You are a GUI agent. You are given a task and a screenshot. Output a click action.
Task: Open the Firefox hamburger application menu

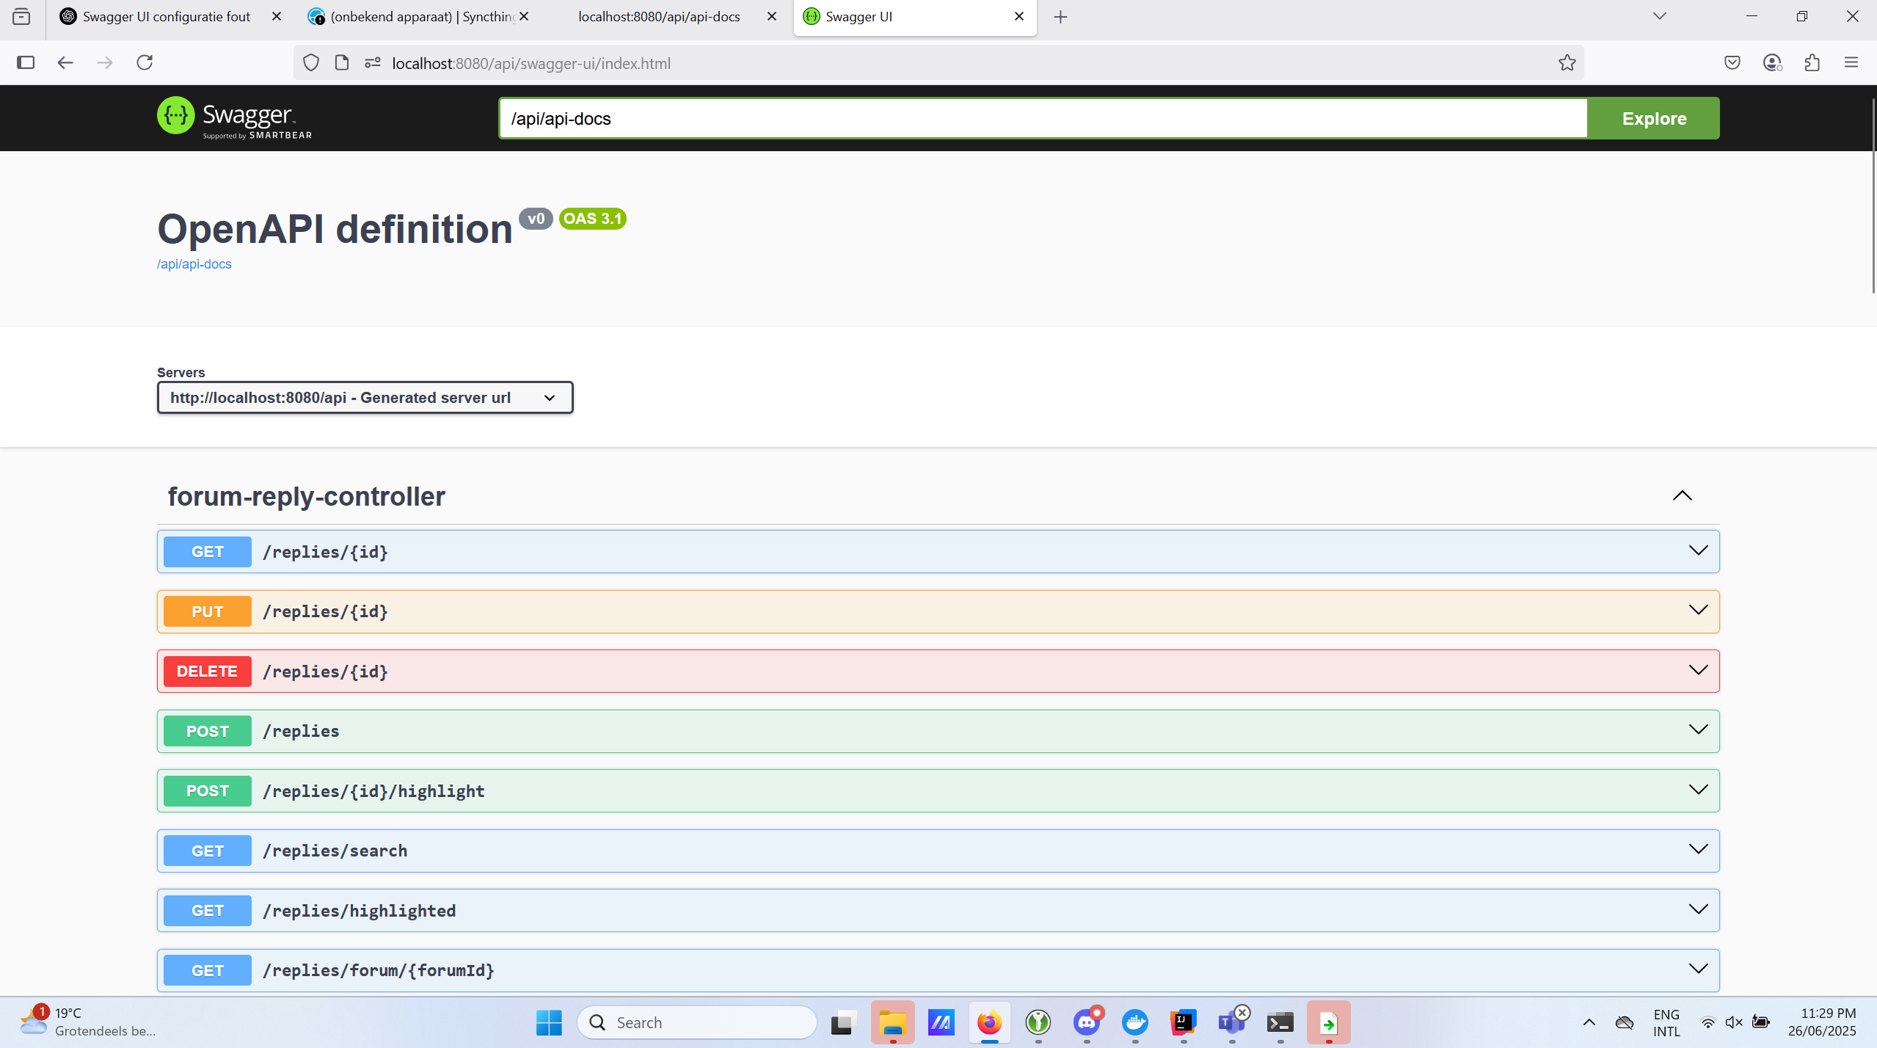pos(1851,63)
